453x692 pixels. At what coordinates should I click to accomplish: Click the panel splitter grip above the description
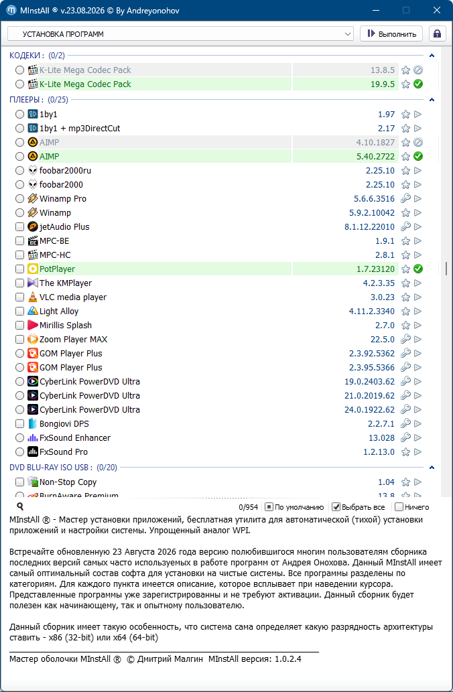coord(226,498)
